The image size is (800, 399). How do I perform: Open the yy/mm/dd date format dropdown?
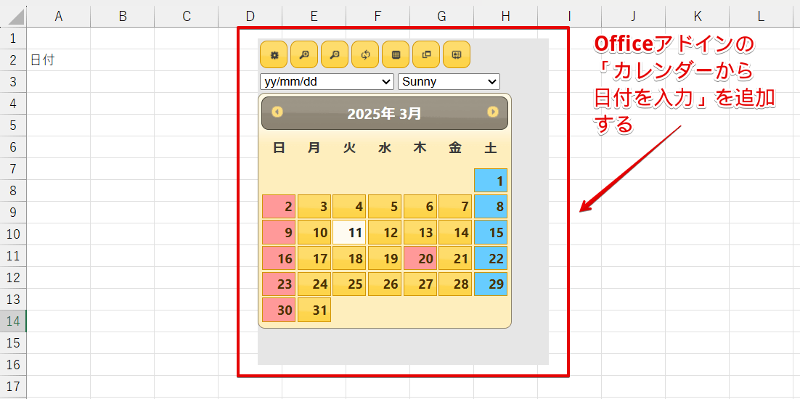(x=326, y=82)
